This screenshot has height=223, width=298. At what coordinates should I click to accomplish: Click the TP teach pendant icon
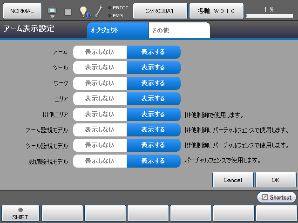(52, 11)
